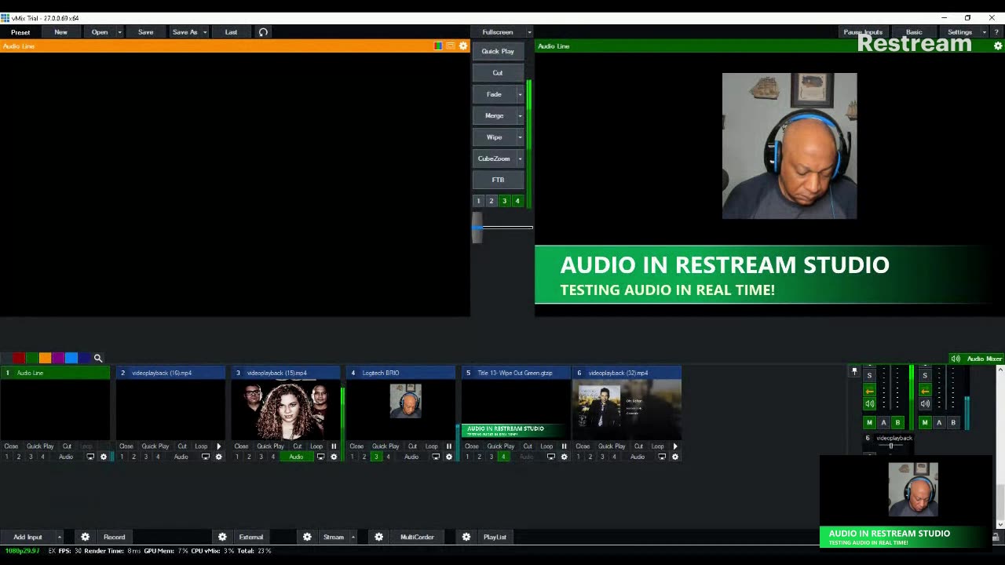Screen dimensions: 1005x565
Task: Open the output pane settings gear
Action: 998,46
